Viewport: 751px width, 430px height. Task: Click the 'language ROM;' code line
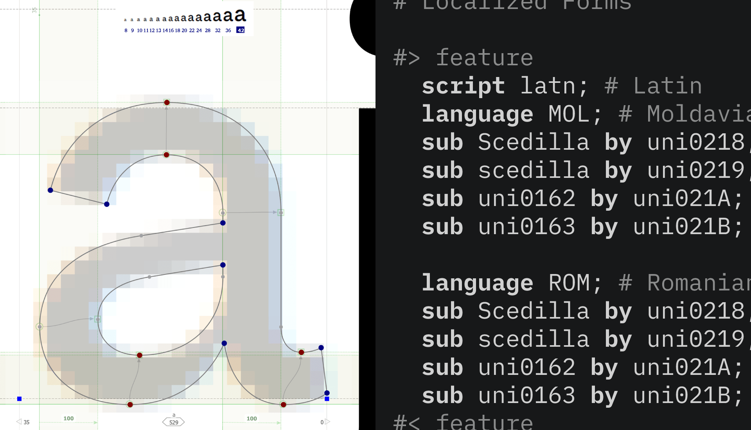click(x=512, y=283)
